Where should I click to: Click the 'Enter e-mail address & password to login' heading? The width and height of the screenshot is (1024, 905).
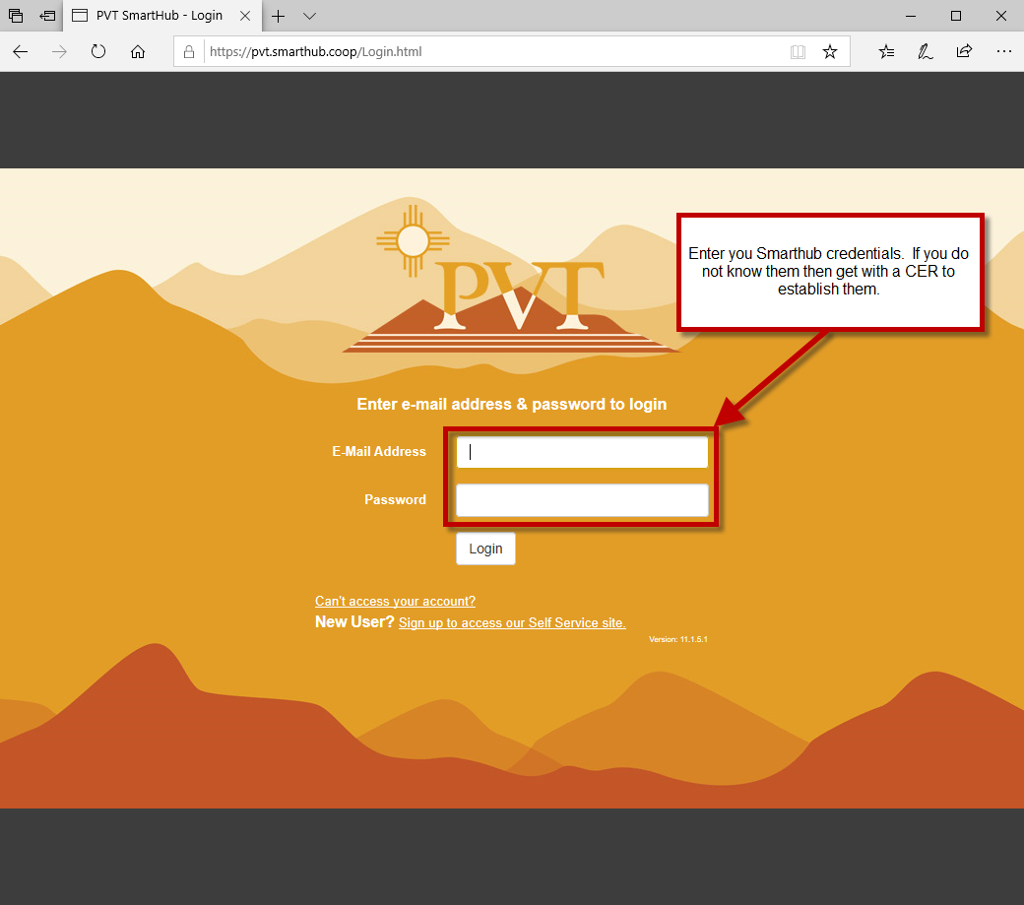(511, 404)
